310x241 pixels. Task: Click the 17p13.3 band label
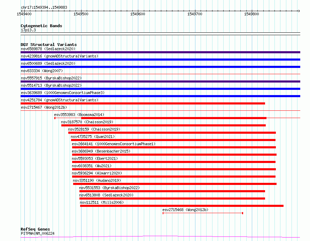(x=28, y=30)
